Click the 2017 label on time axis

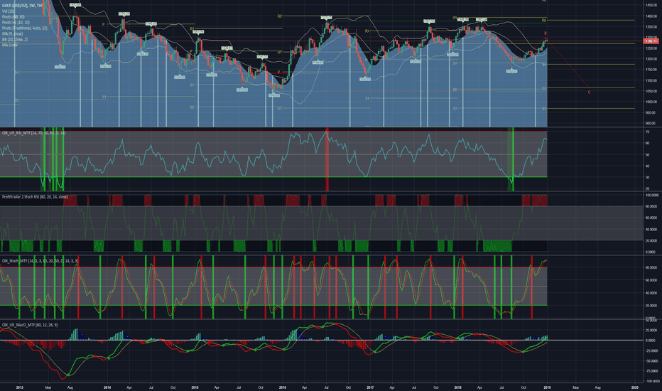click(370, 387)
